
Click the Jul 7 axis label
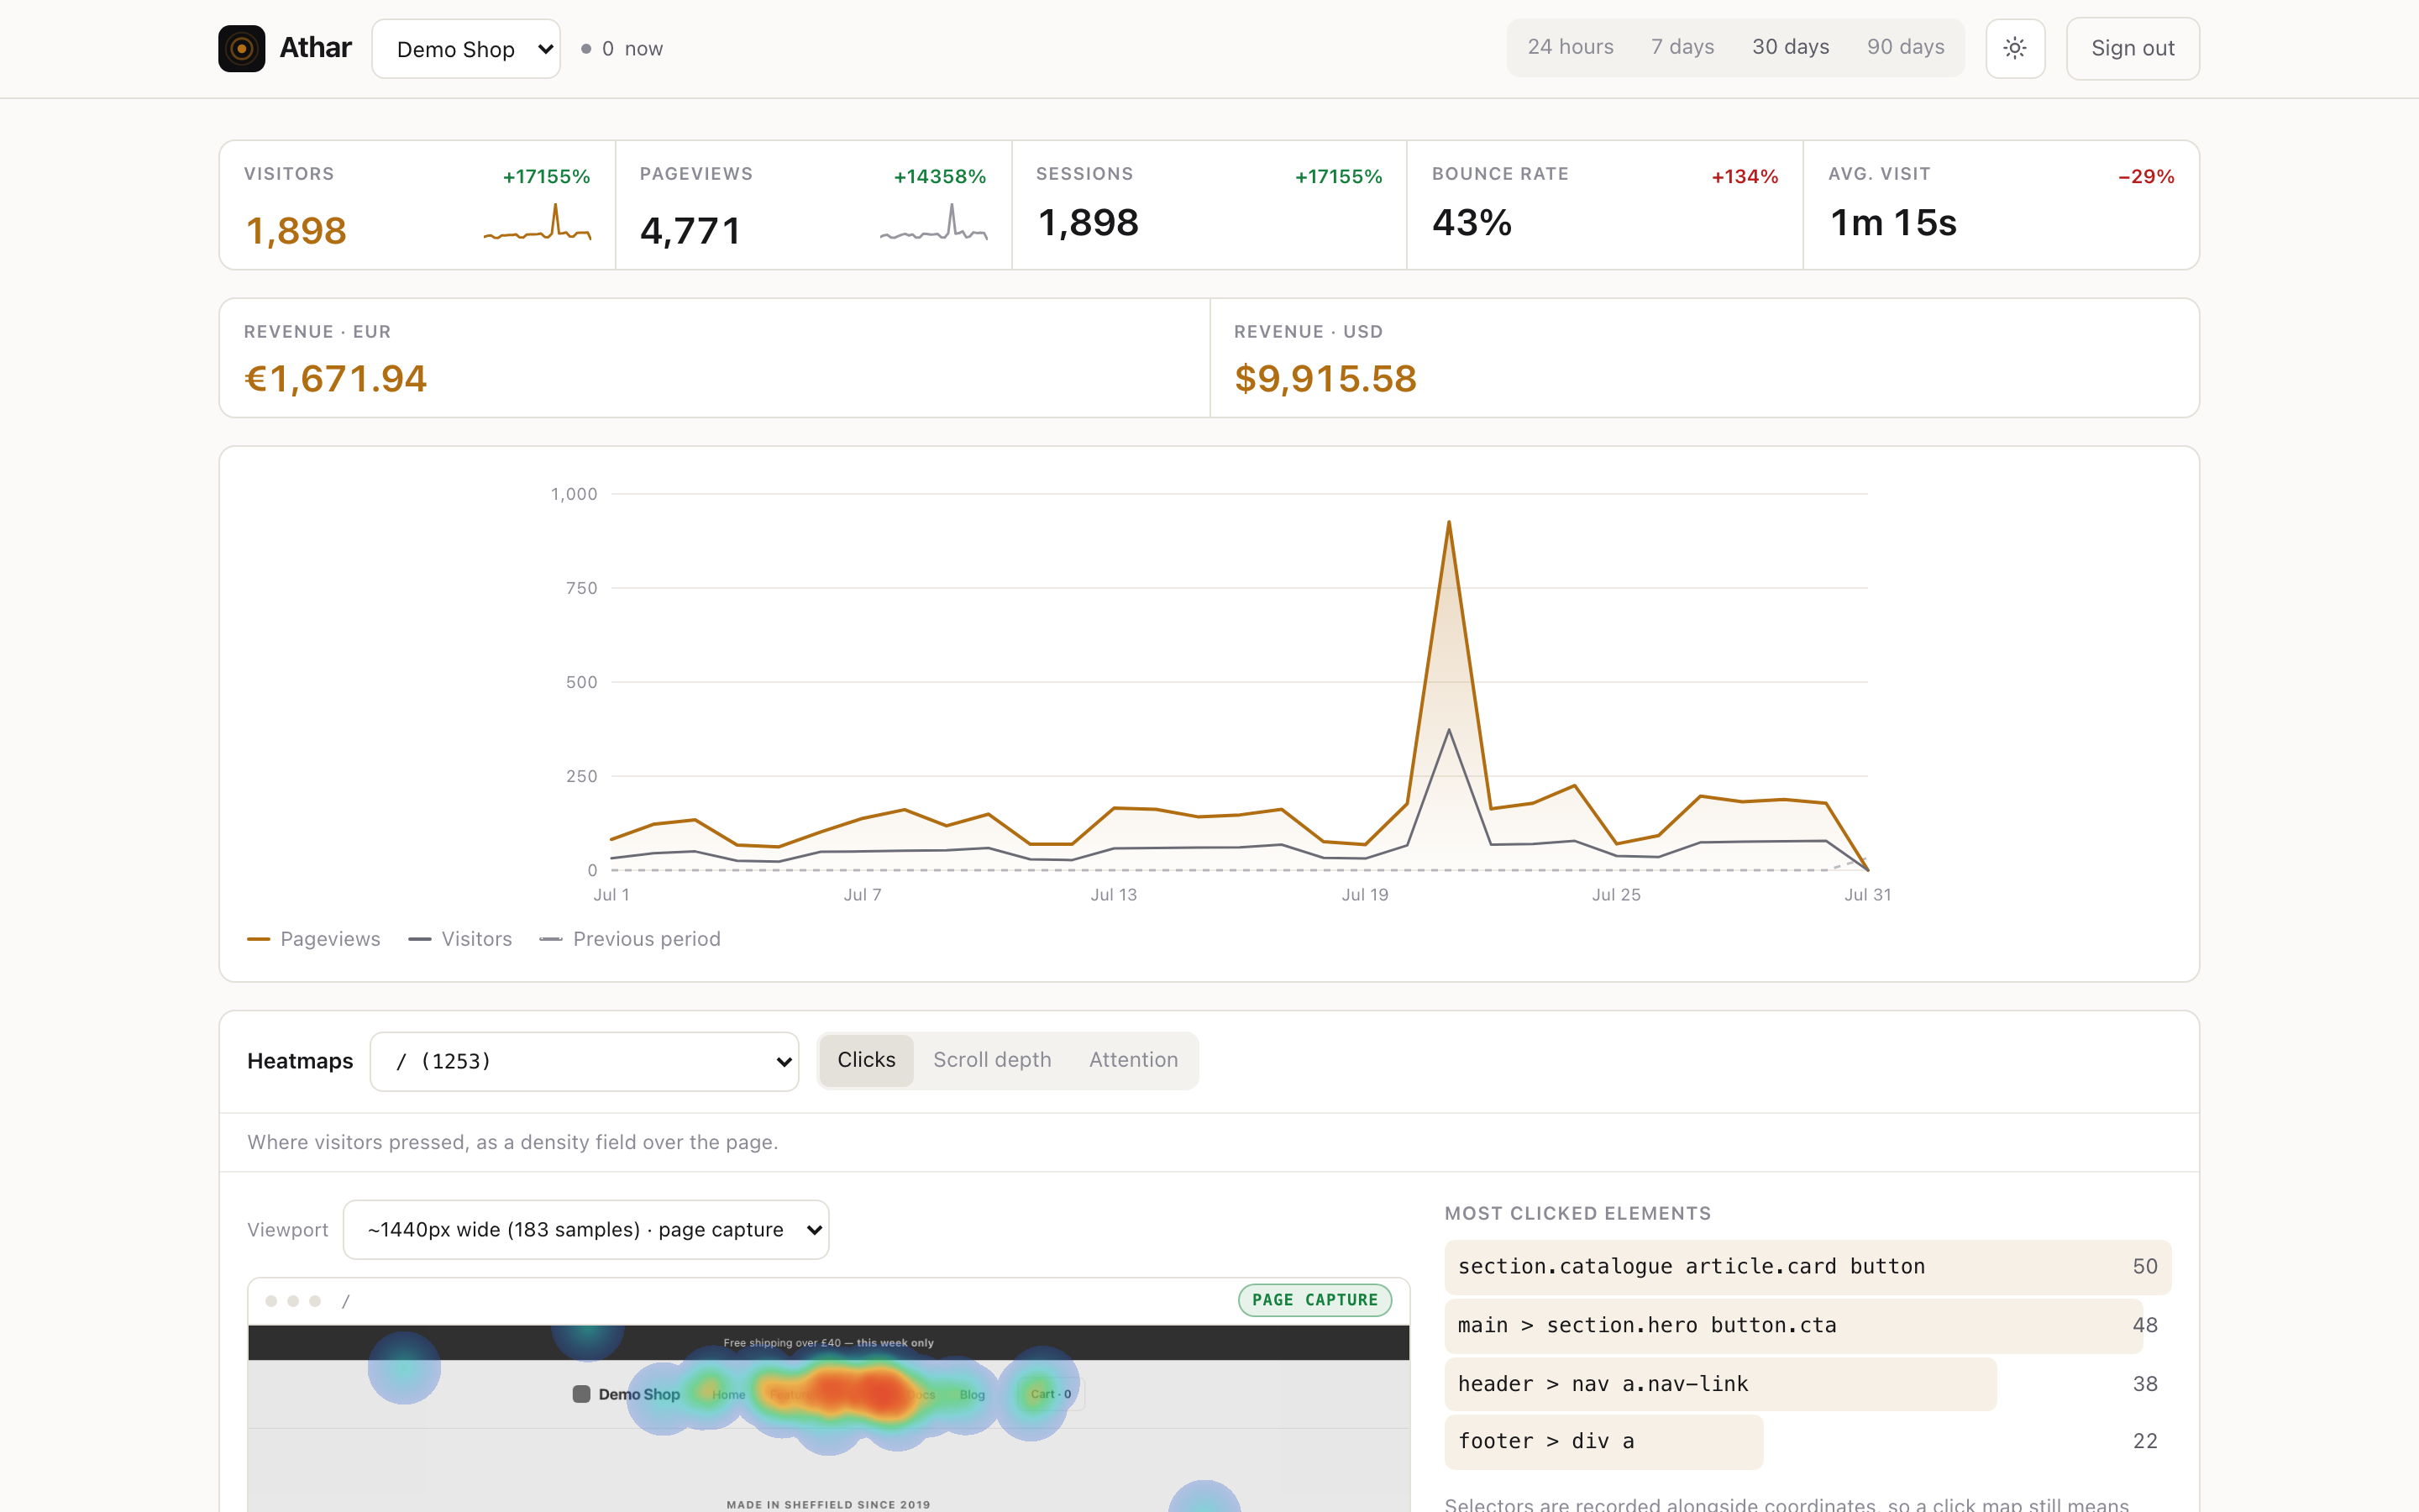pos(862,894)
